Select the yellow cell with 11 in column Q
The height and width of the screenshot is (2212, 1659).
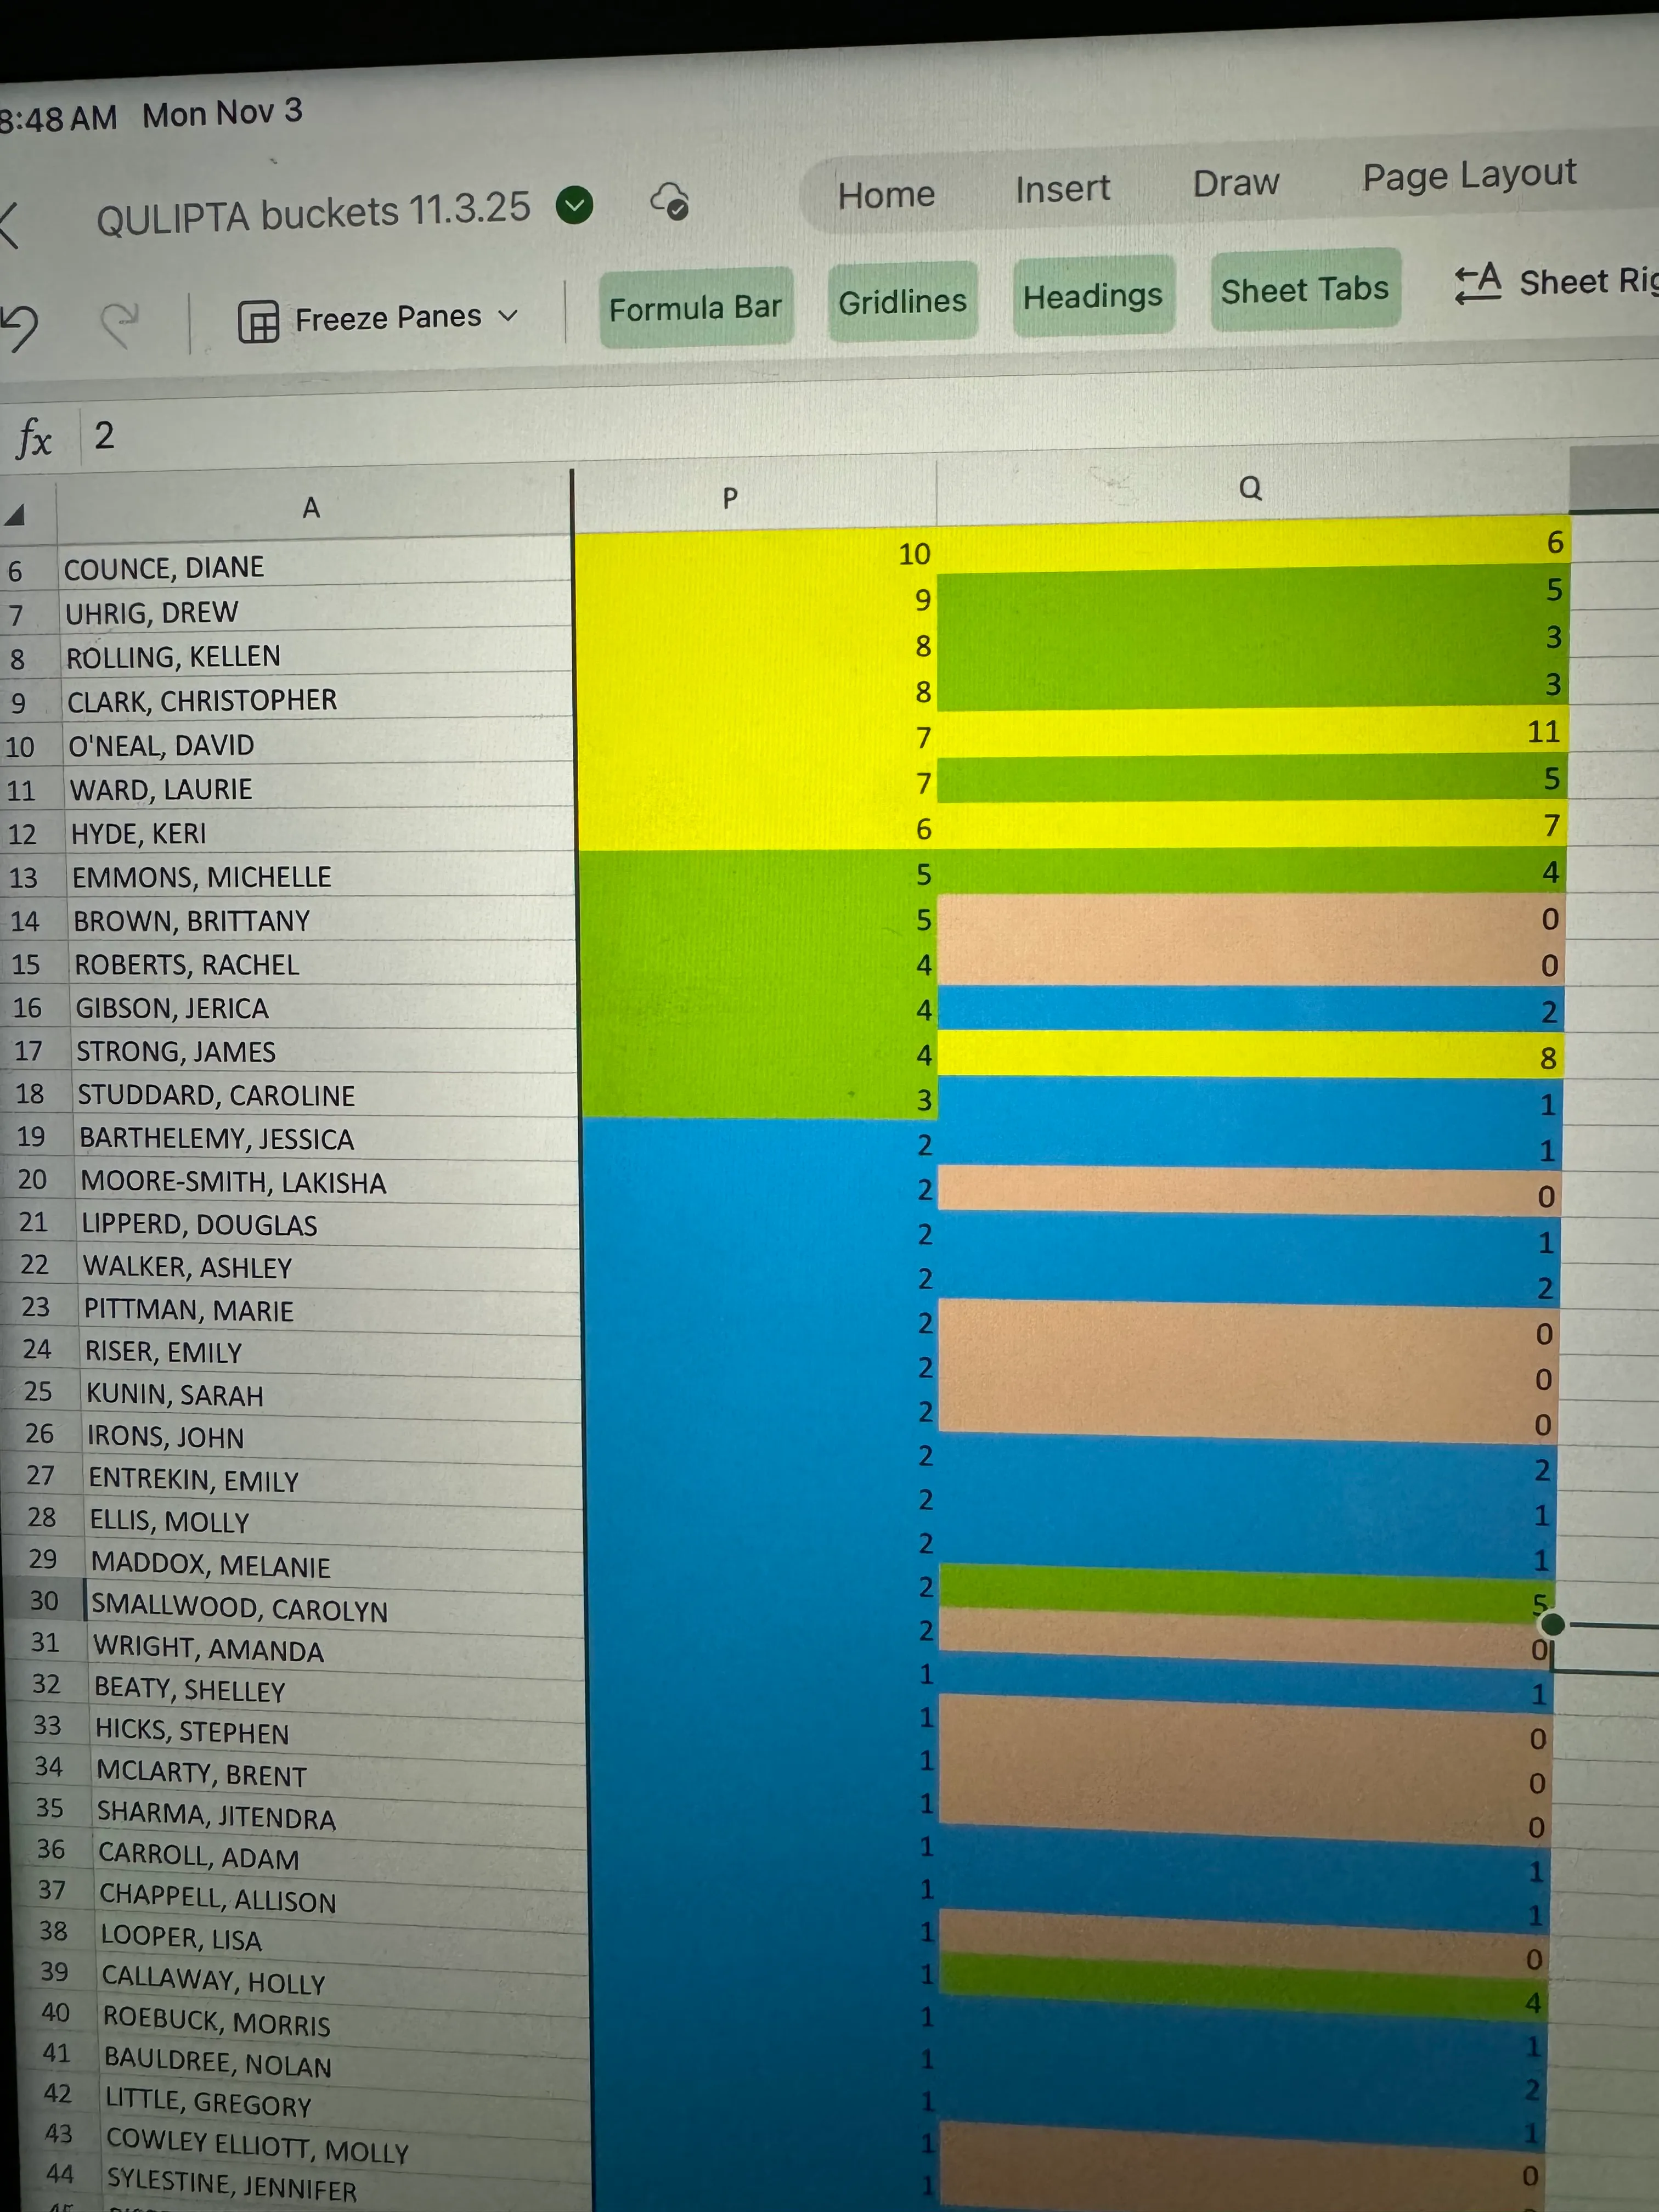coord(1250,731)
